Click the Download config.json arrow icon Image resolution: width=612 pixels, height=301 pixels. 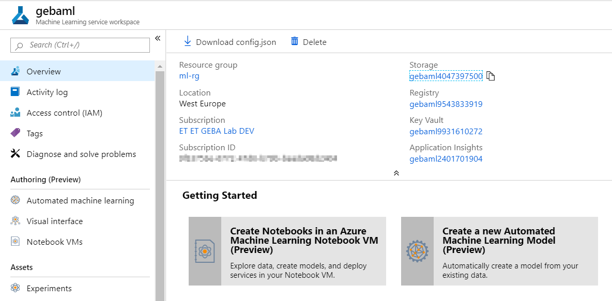coord(187,41)
